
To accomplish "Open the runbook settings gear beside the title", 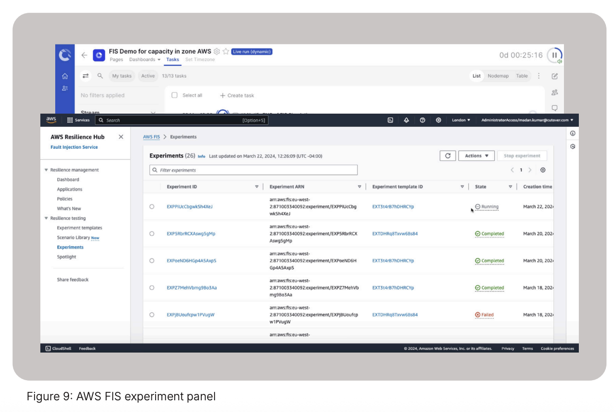I will point(217,51).
